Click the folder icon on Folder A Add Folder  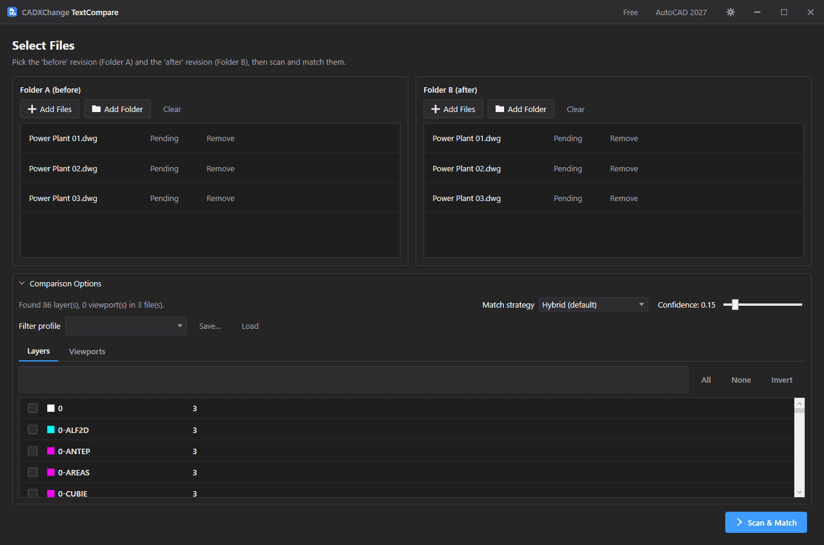(96, 109)
